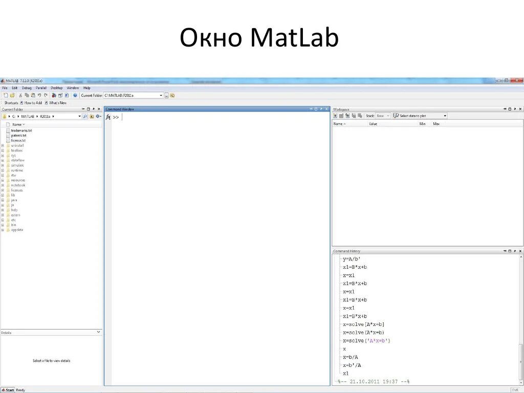The height and width of the screenshot is (393, 524).
Task: Select x=b/A history entry
Action: (x=350, y=357)
